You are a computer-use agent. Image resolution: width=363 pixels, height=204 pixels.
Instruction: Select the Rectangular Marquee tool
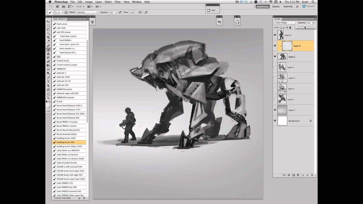tap(48, 25)
